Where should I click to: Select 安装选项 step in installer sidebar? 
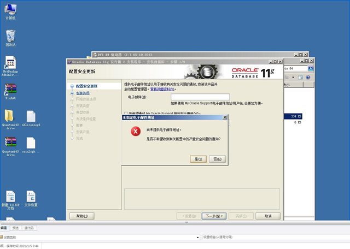(x=83, y=93)
